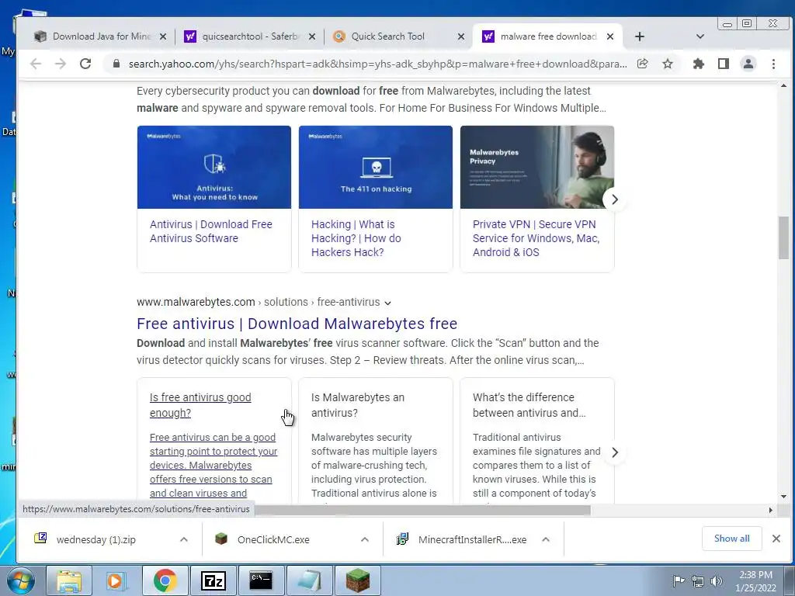
Task: Open Windows Explorer from taskbar
Action: coord(69,580)
